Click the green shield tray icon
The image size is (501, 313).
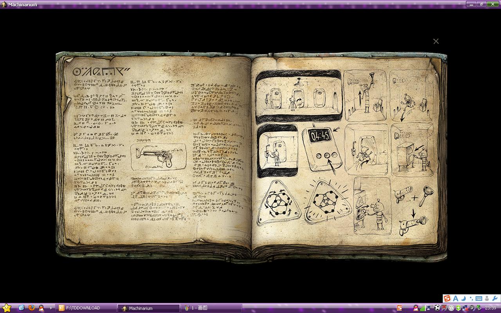pyautogui.click(x=458, y=308)
